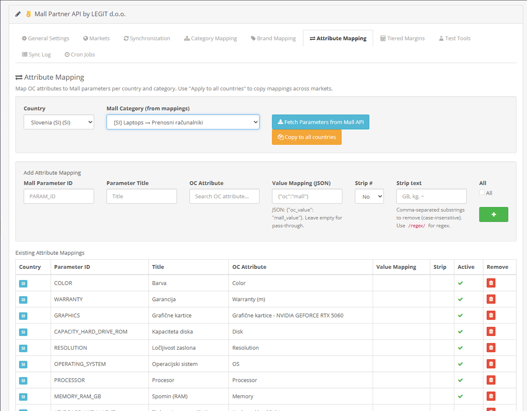Click the pencil edit icon in the header
Image resolution: width=527 pixels, height=411 pixels.
coord(18,14)
